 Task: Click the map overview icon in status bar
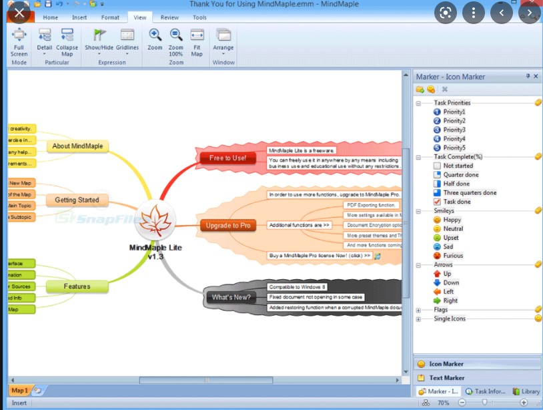point(426,403)
